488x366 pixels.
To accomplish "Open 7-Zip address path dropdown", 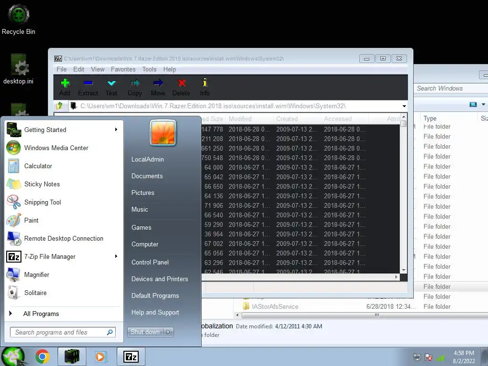I will click(404, 106).
